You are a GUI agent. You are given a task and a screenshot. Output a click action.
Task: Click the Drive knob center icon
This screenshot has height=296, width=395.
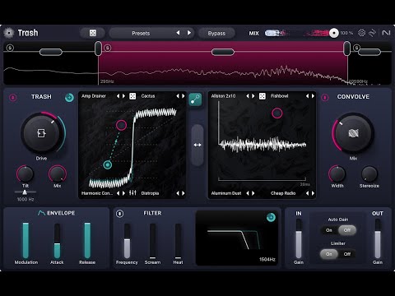(41, 133)
